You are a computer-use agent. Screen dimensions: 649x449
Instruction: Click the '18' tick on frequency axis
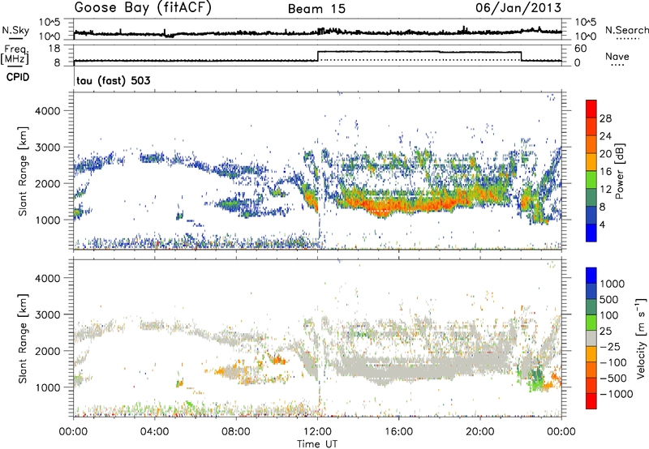coord(54,49)
